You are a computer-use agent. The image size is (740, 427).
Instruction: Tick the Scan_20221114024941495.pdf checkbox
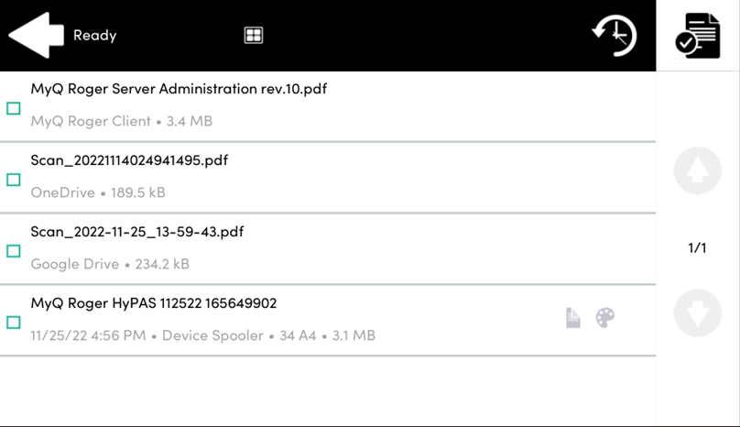coord(14,180)
